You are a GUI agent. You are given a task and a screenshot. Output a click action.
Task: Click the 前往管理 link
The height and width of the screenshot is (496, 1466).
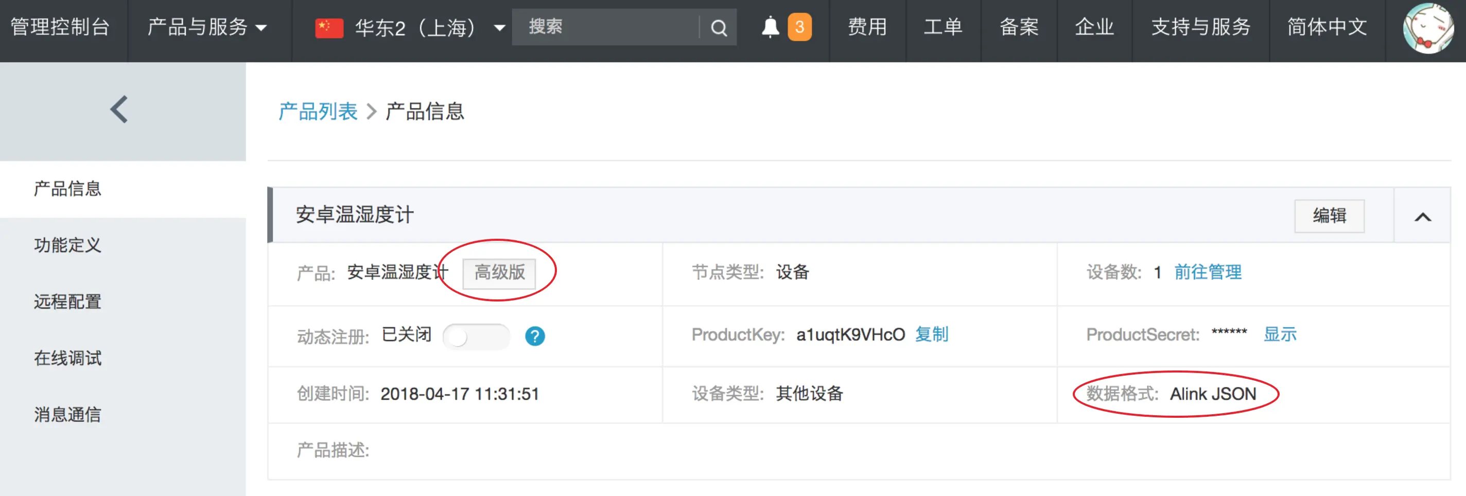(1208, 272)
